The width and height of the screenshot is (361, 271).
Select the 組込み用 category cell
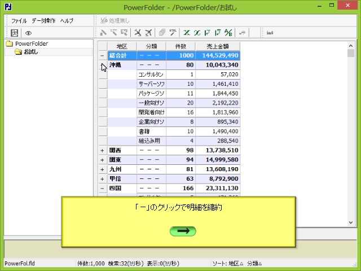152,141
